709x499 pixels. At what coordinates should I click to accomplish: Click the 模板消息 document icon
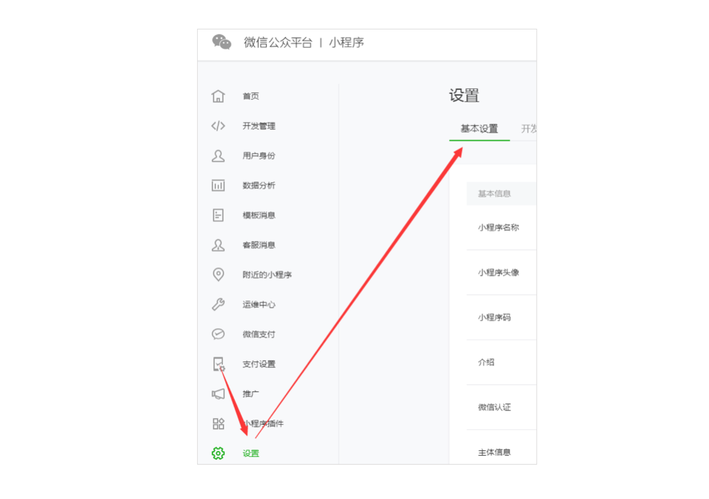point(218,215)
